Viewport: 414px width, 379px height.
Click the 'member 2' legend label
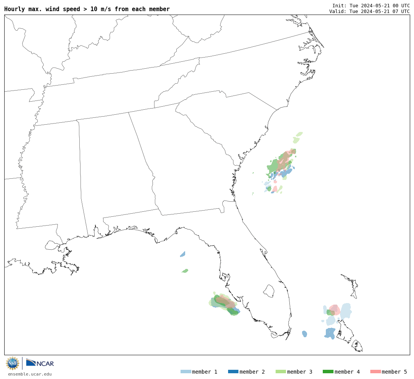click(252, 372)
